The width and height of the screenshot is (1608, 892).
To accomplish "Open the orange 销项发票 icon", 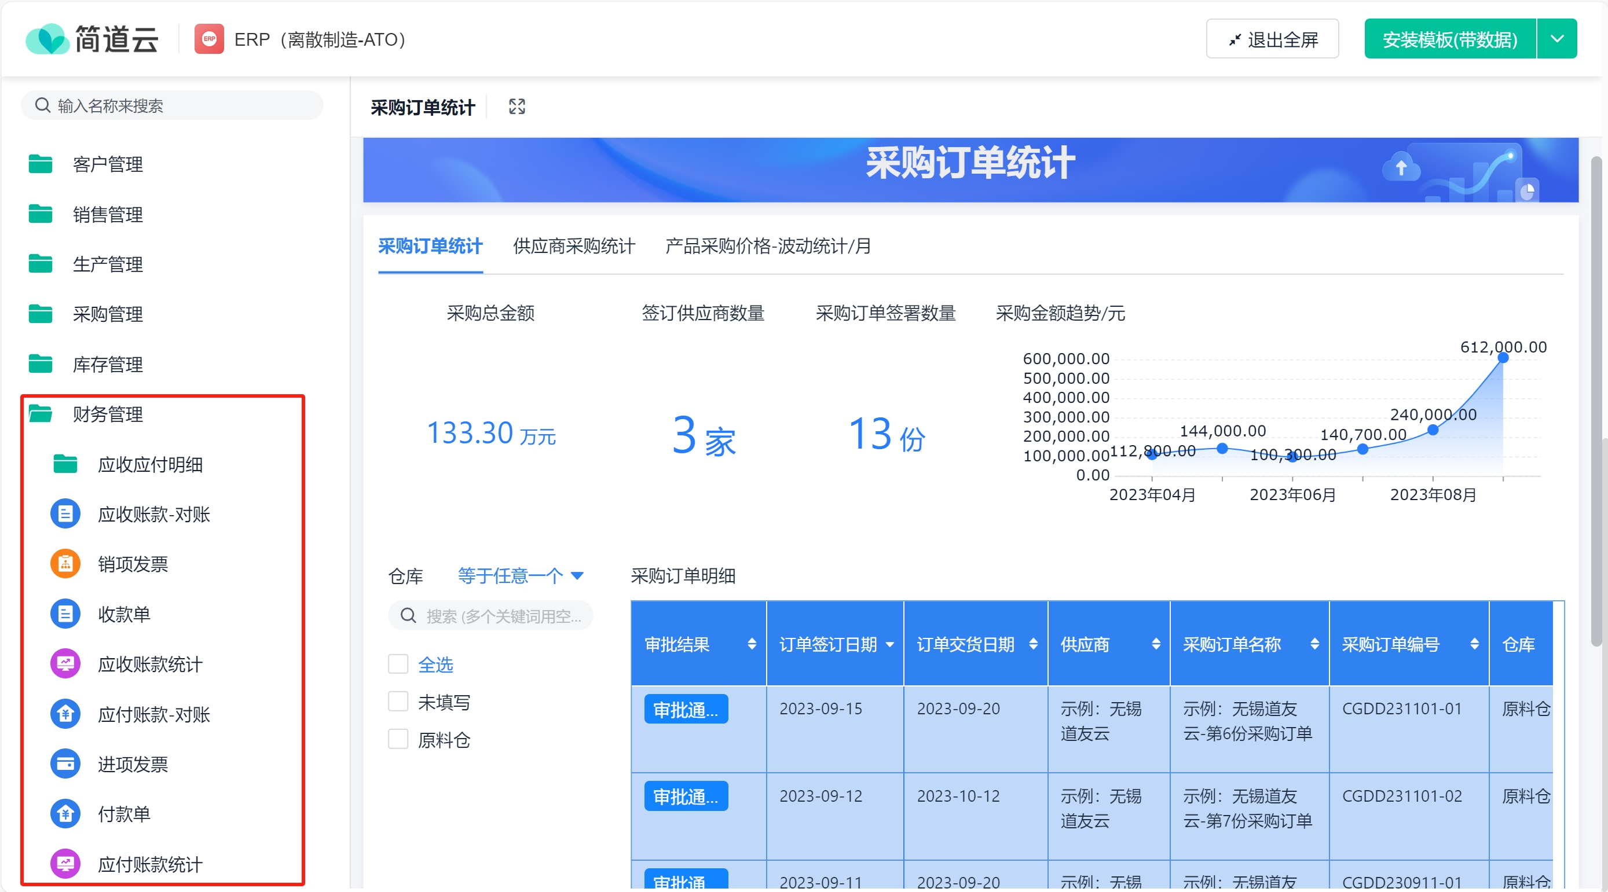I will (x=65, y=564).
